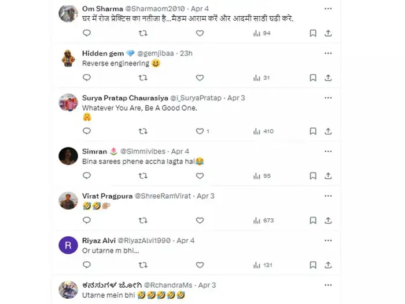This screenshot has height=304, width=405.
Task: Open more options for Om Sharma's tweet
Action: pyautogui.click(x=328, y=9)
